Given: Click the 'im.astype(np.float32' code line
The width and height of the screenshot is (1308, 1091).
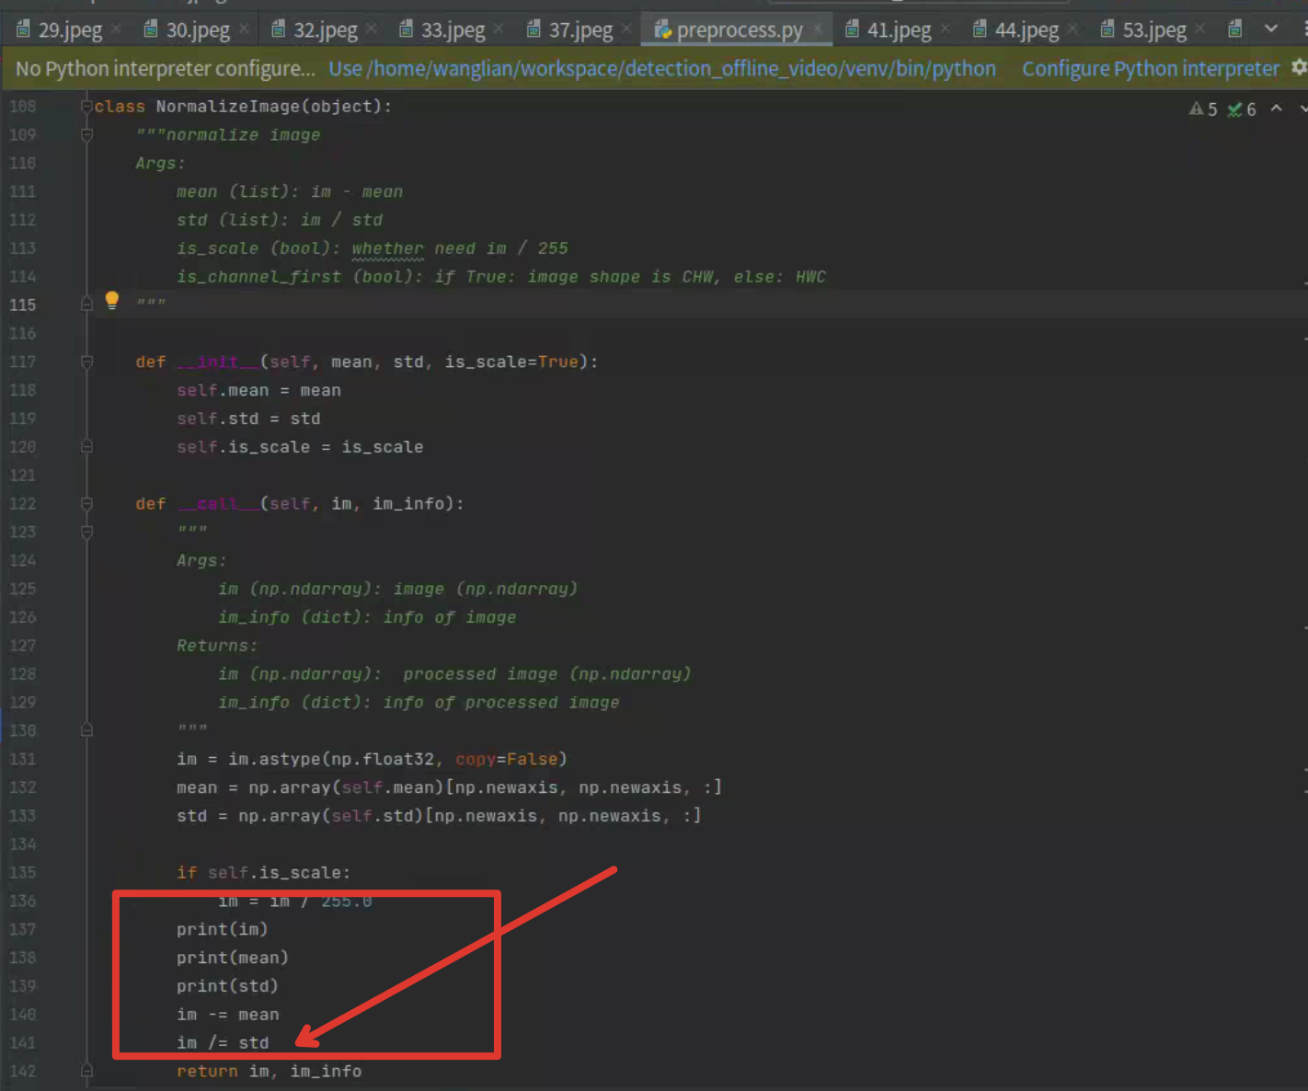Looking at the screenshot, I should 372,760.
